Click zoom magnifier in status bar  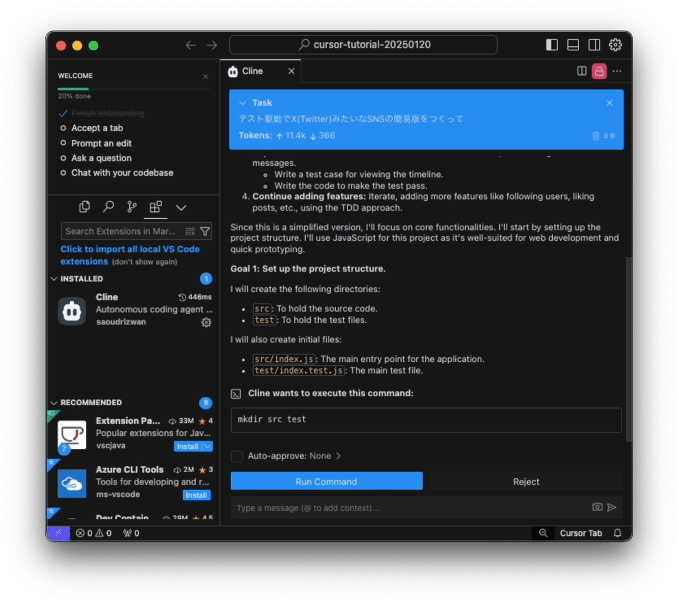[543, 533]
